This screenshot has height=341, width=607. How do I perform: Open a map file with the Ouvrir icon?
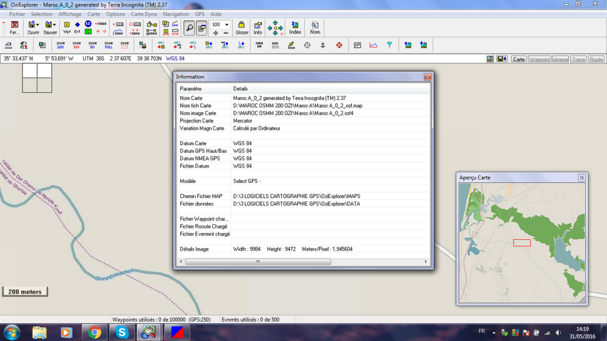[x=31, y=28]
